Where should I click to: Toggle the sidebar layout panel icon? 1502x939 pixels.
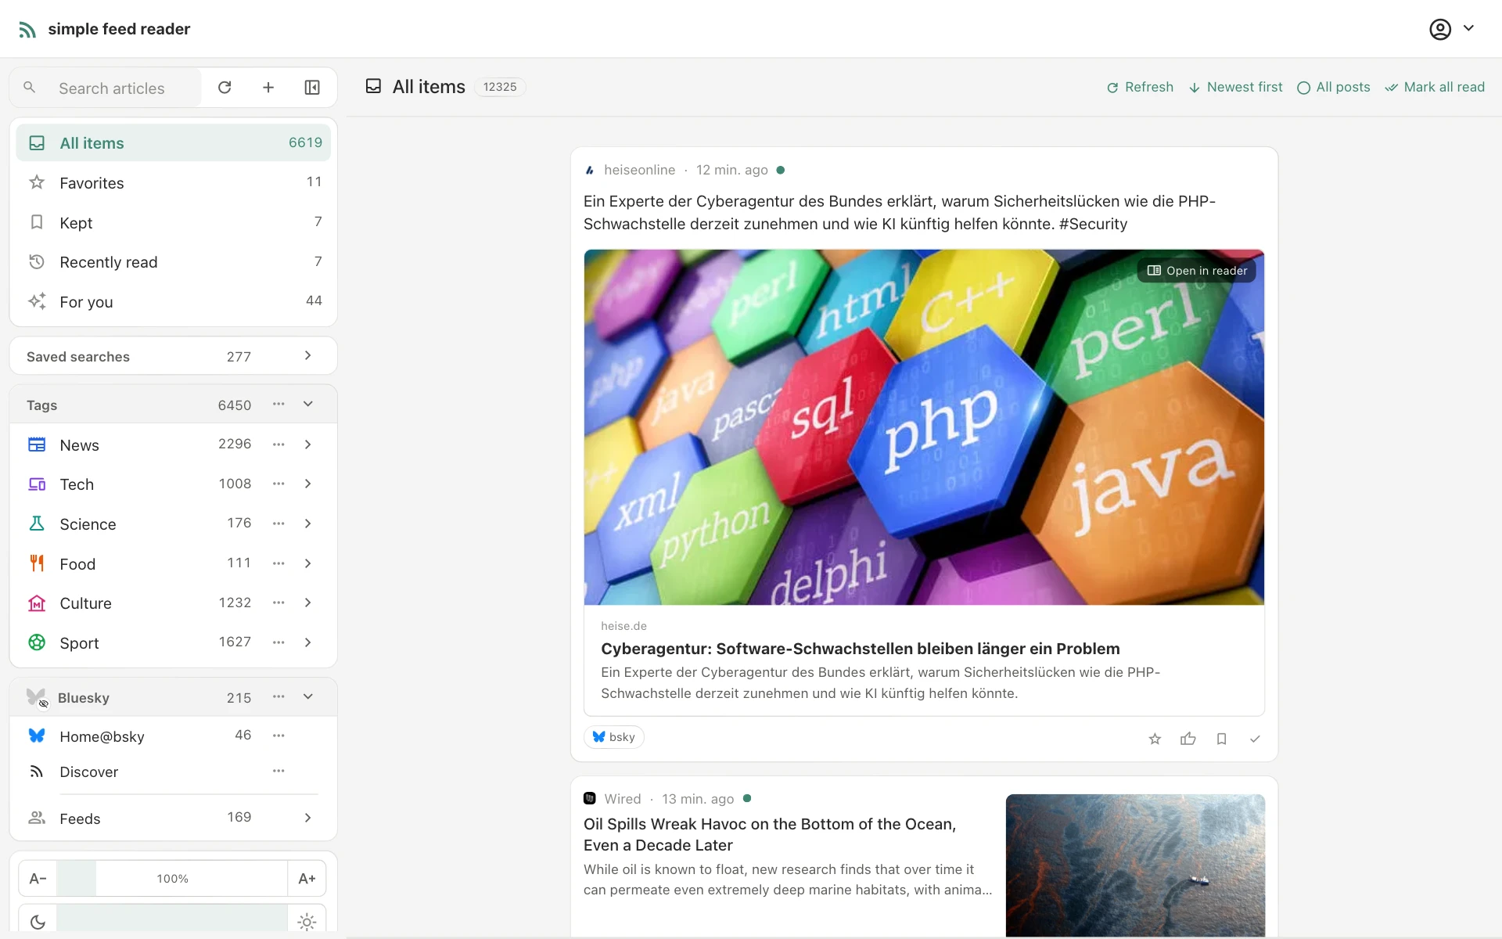[312, 88]
